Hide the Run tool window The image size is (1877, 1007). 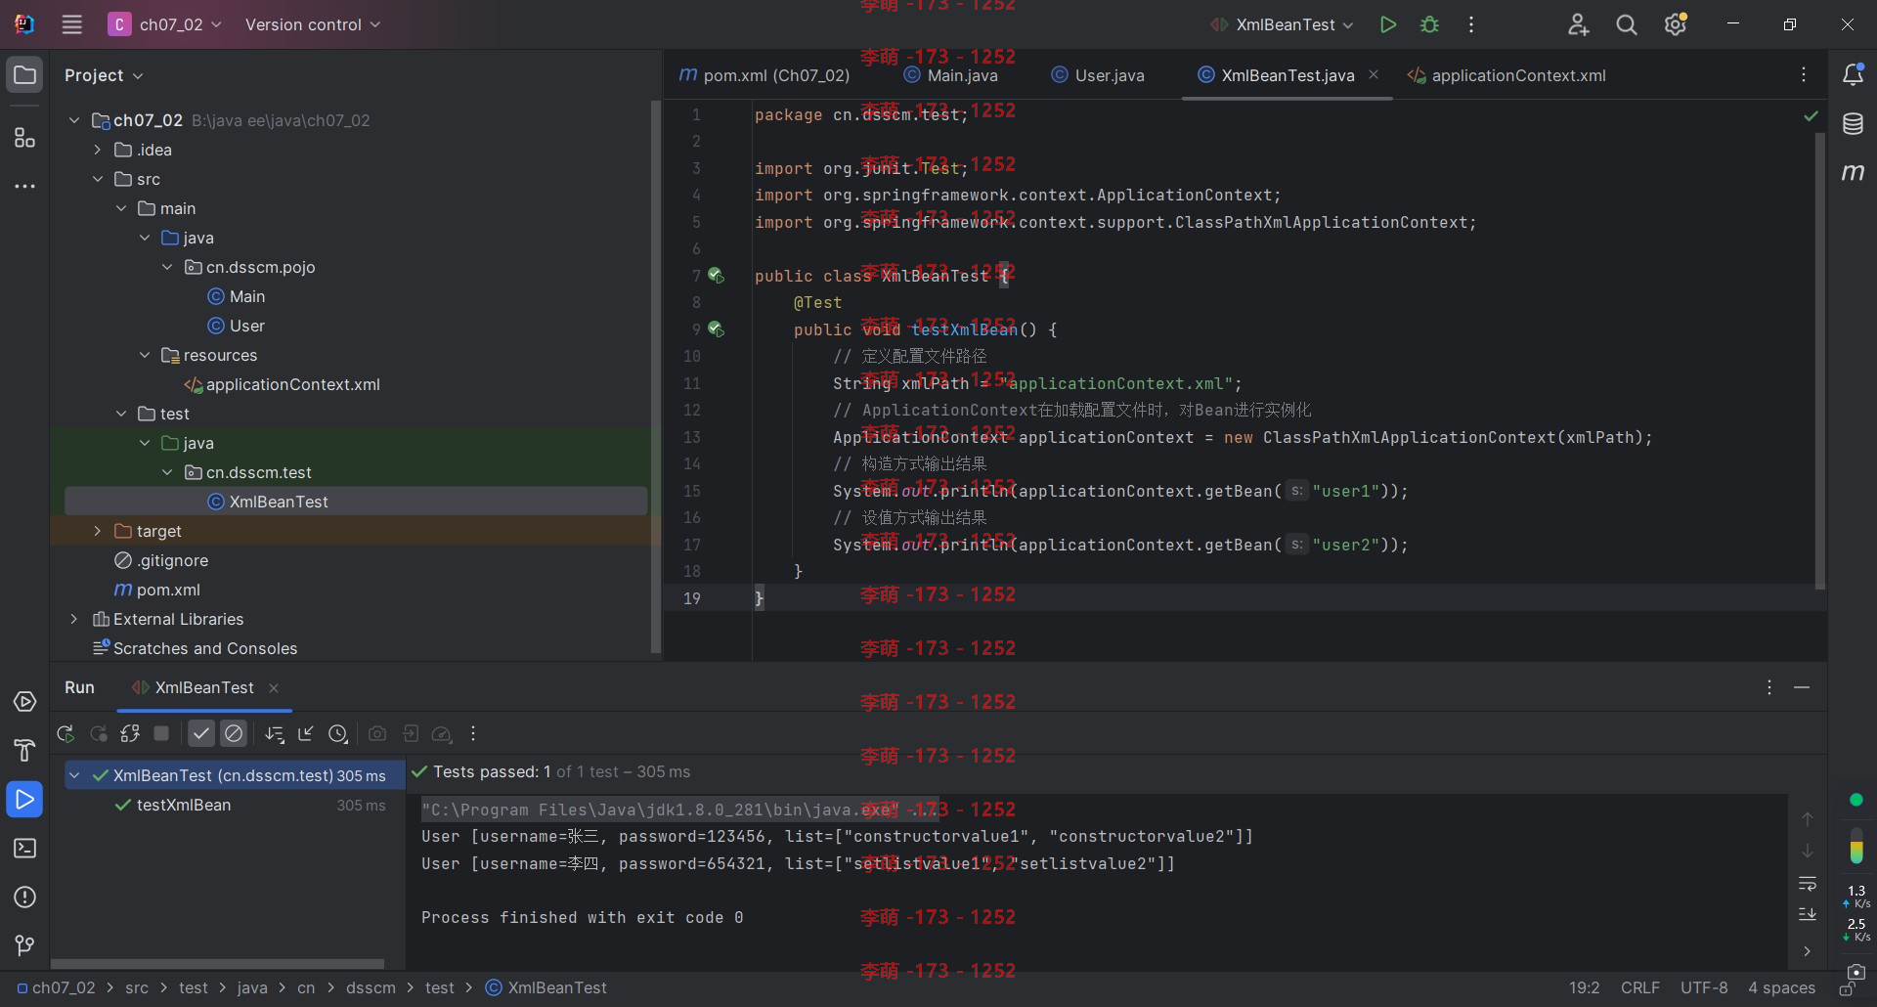[x=1802, y=687]
